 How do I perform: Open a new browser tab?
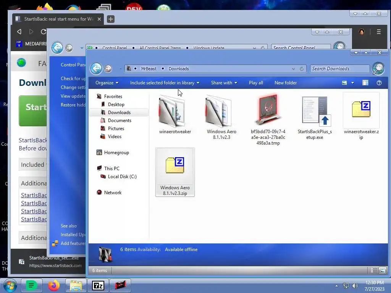[x=111, y=19]
